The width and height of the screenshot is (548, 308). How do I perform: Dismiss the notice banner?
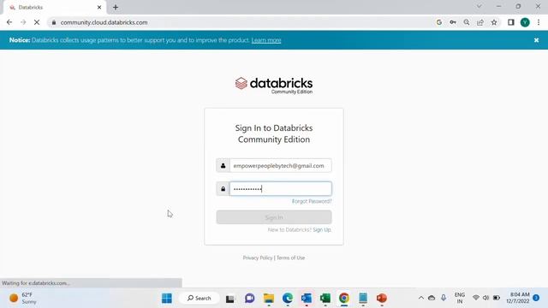pos(537,40)
